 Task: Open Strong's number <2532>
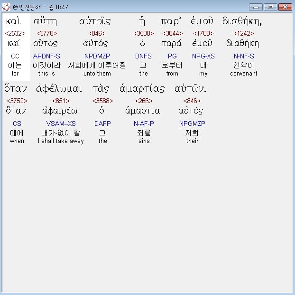(x=15, y=33)
